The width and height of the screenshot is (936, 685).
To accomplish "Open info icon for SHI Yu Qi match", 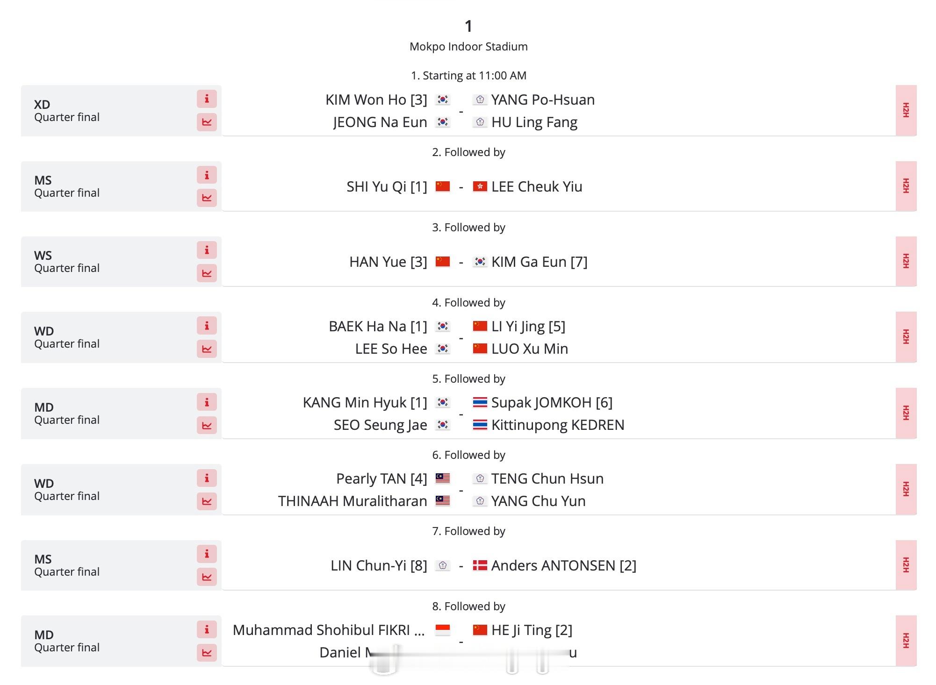I will click(207, 175).
